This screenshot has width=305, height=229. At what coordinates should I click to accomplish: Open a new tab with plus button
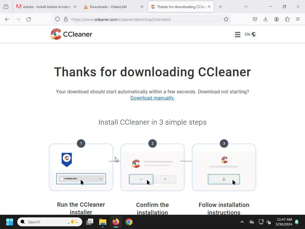pyautogui.click(x=220, y=7)
